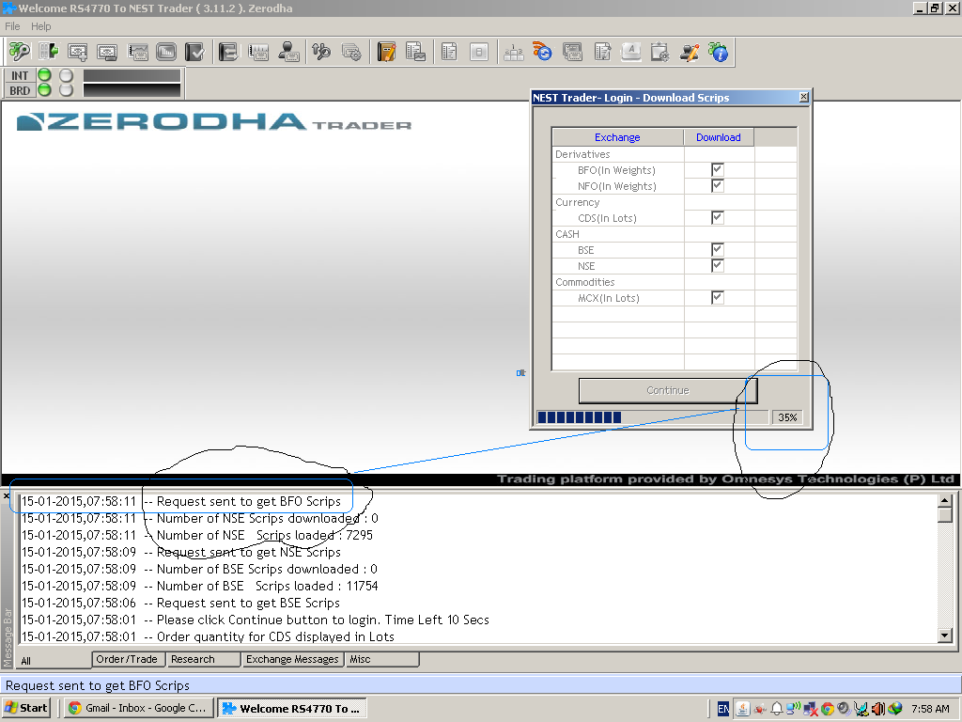Click the user with pencil icon
The image size is (962, 722).
(690, 53)
